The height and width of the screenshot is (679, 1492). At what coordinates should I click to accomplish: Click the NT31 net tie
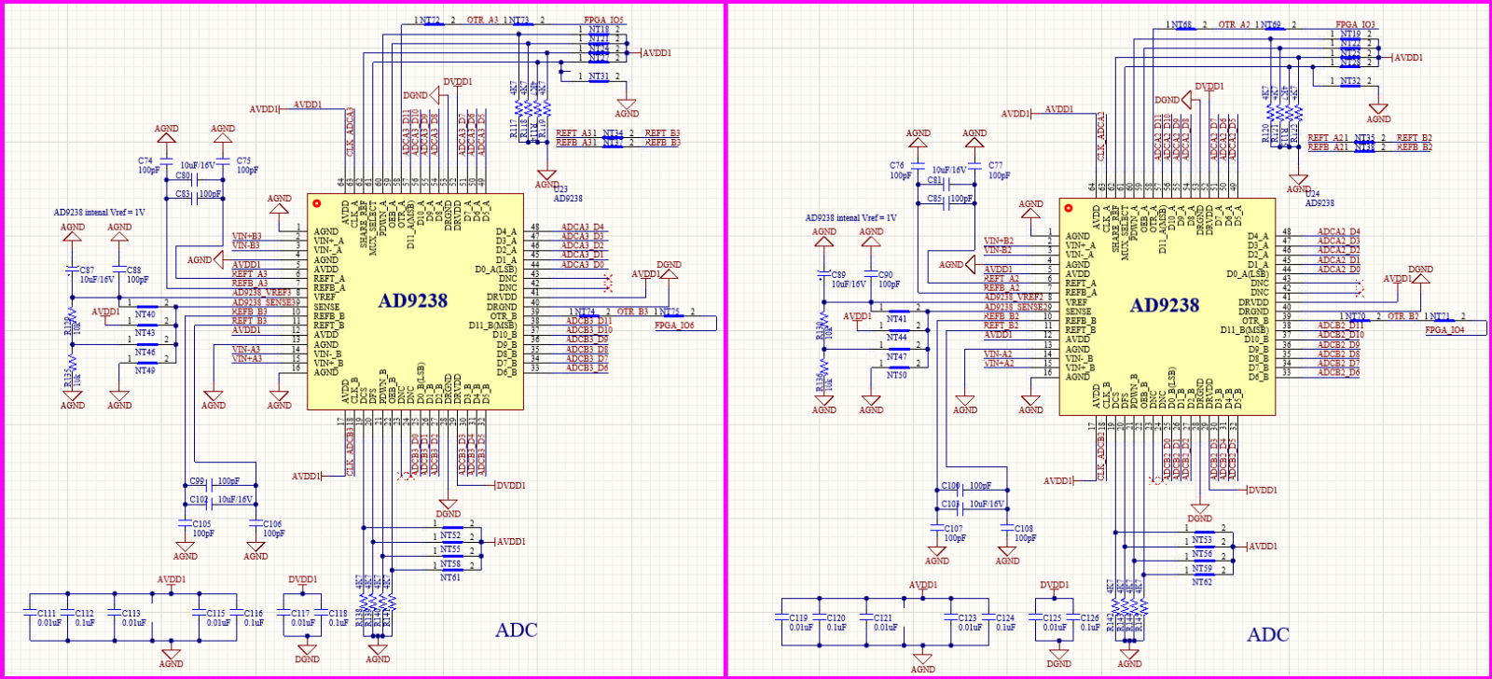click(598, 77)
